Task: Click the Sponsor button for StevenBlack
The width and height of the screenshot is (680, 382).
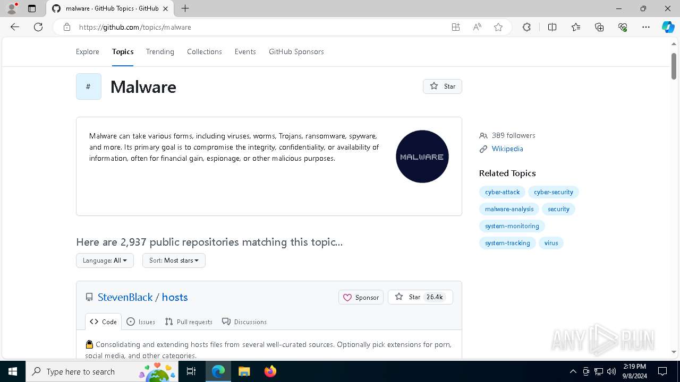Action: coord(361,297)
